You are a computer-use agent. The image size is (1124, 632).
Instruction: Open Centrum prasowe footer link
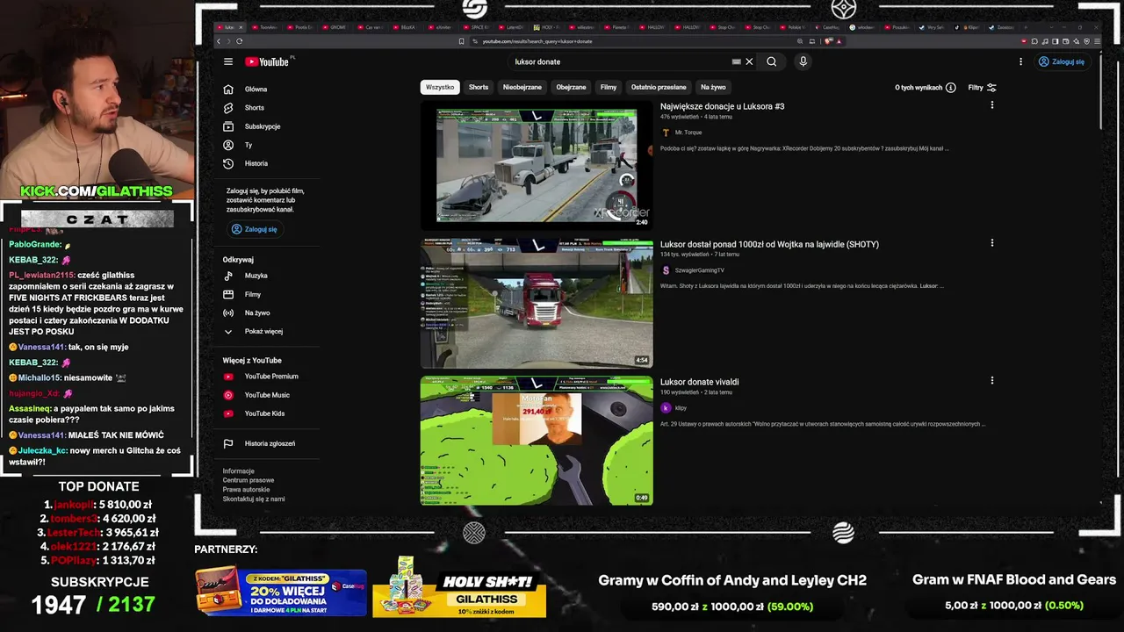click(x=249, y=480)
